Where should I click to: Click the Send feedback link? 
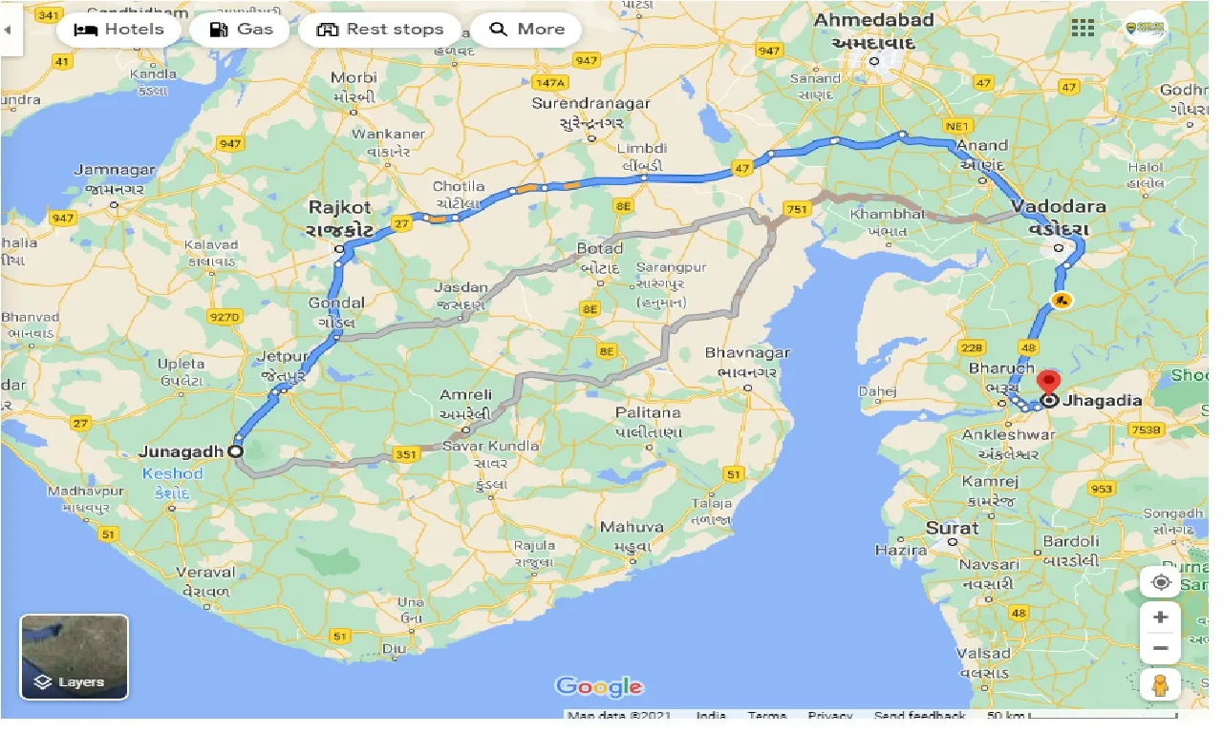click(x=918, y=716)
